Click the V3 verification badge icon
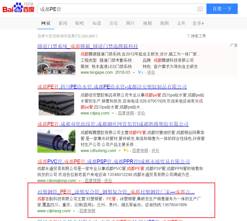 [126, 150]
